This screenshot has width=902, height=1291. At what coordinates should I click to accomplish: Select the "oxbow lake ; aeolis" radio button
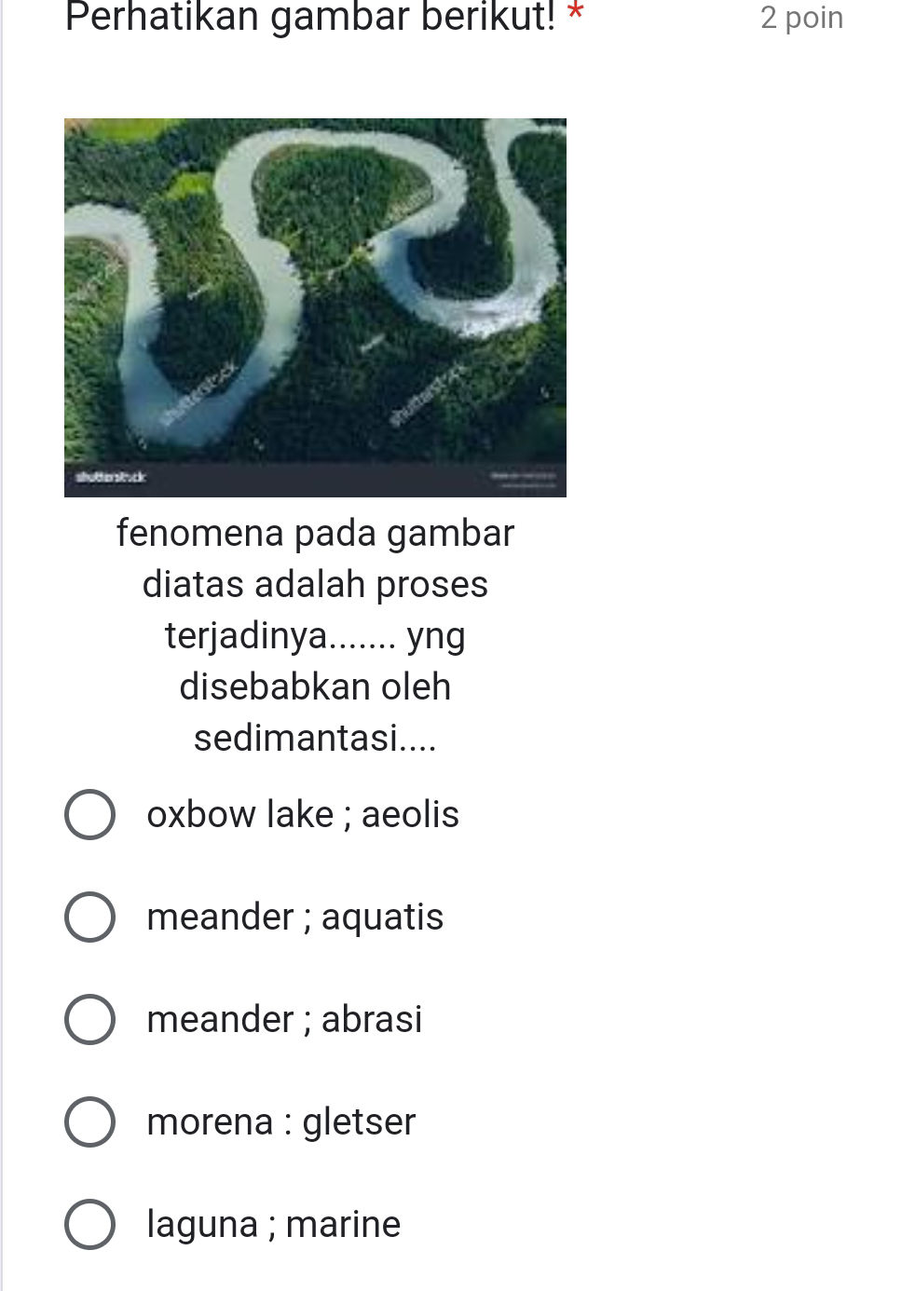(89, 814)
